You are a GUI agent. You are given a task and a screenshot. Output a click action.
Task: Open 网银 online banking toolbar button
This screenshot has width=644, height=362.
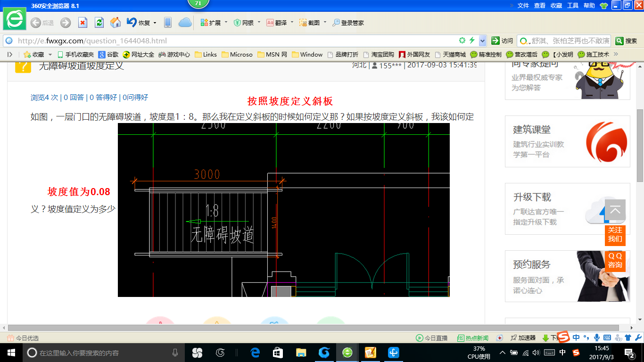click(244, 23)
